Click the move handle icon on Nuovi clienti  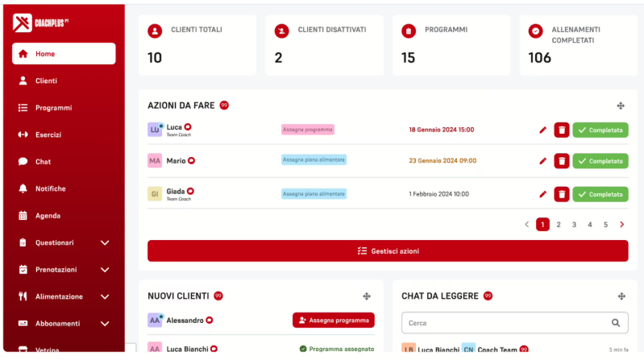tap(367, 296)
